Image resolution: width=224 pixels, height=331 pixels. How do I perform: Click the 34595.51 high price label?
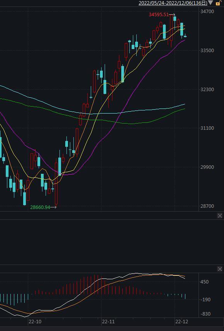click(x=159, y=15)
